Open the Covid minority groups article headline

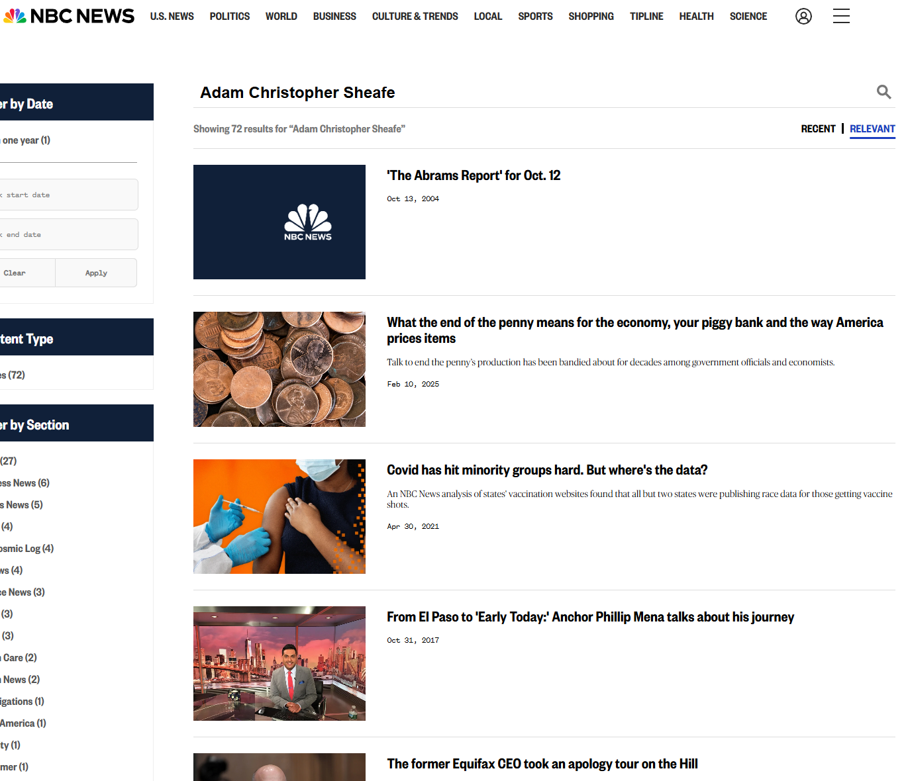(547, 470)
